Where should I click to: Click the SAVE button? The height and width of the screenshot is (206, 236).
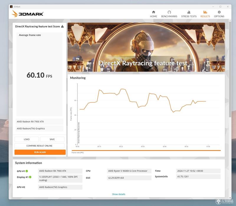(x=52, y=139)
